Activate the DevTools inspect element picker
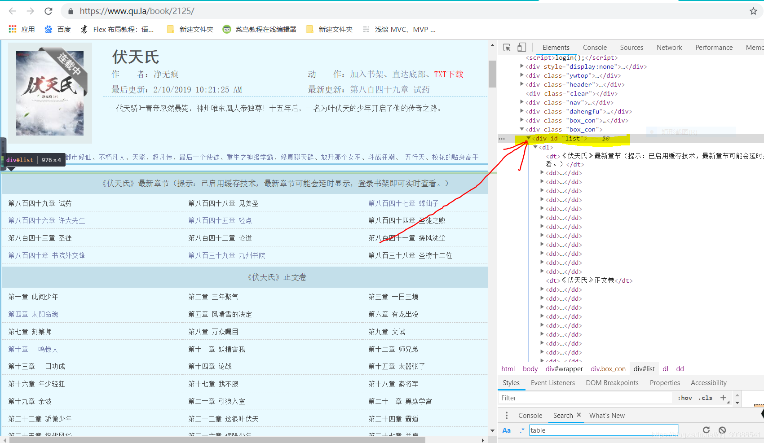The image size is (764, 443). (x=507, y=48)
